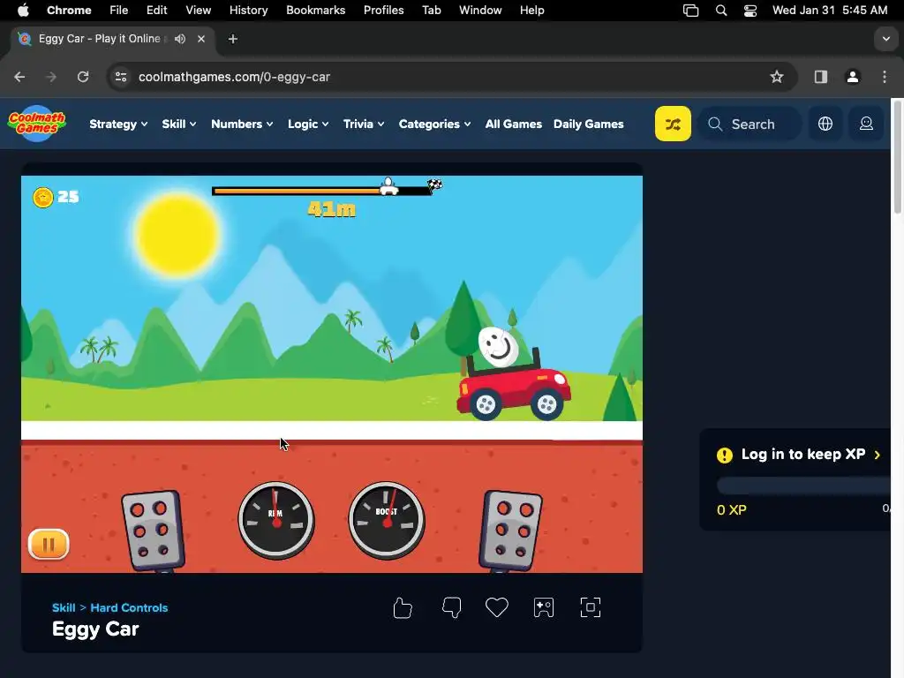The width and height of the screenshot is (904, 678).
Task: Click the XP progress bar
Action: (x=803, y=486)
